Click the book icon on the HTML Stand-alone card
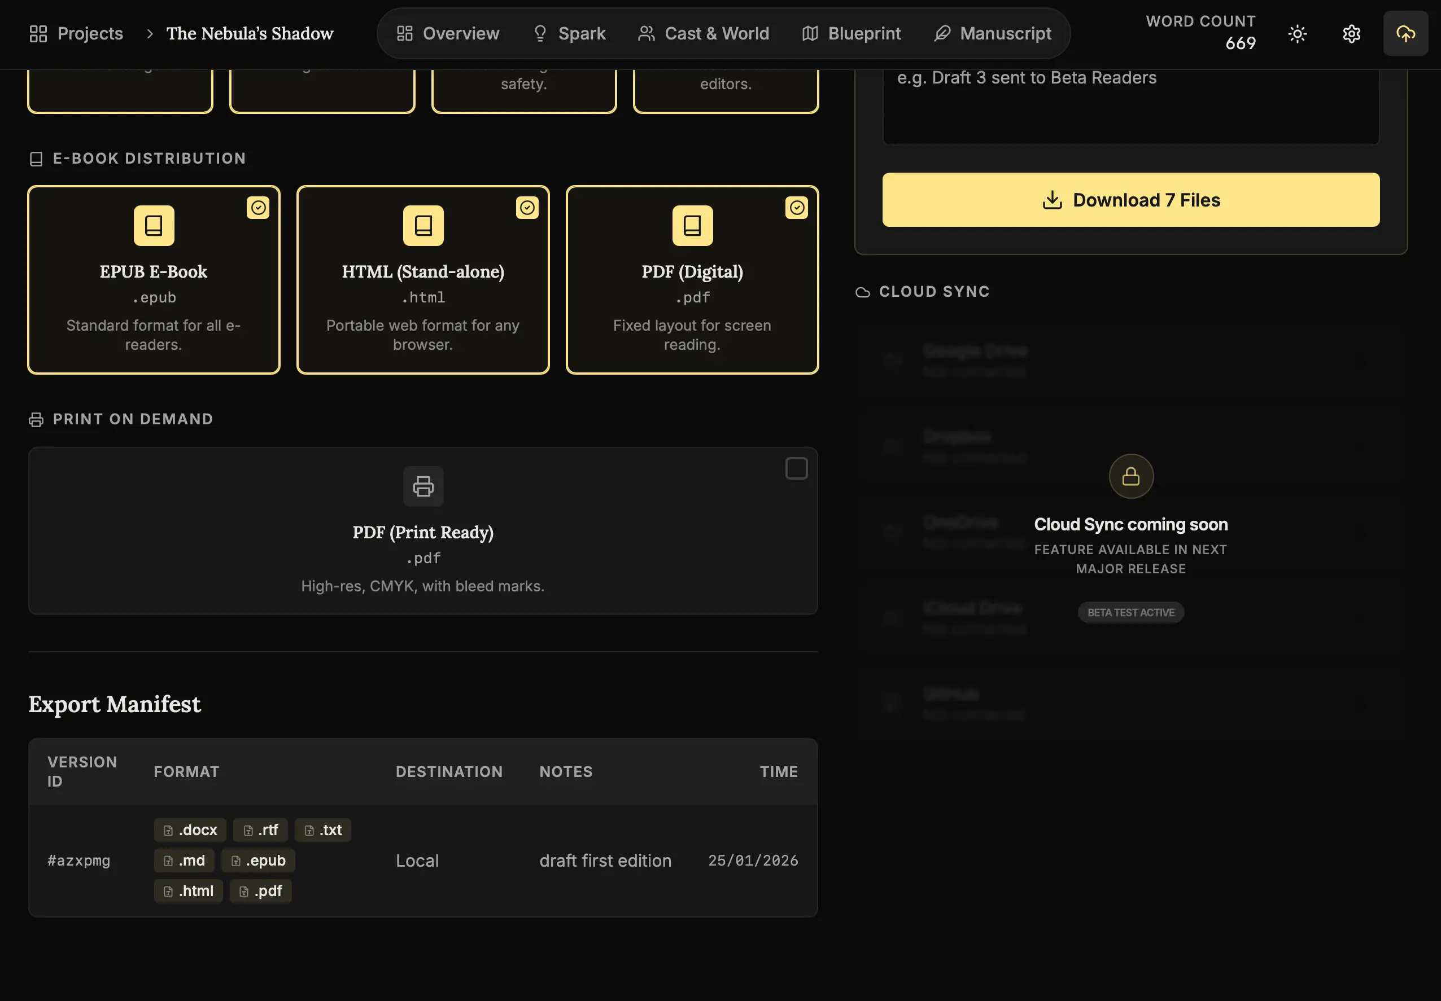The height and width of the screenshot is (1001, 1441). pos(423,225)
